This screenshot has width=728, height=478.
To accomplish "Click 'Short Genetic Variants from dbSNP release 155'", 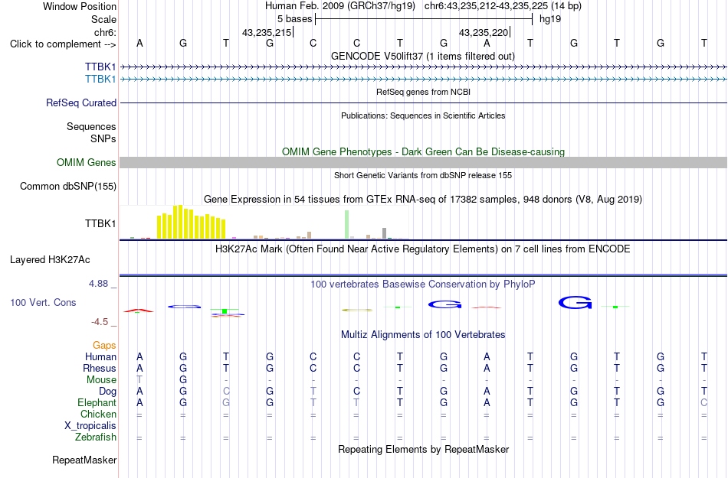I will pyautogui.click(x=423, y=175).
